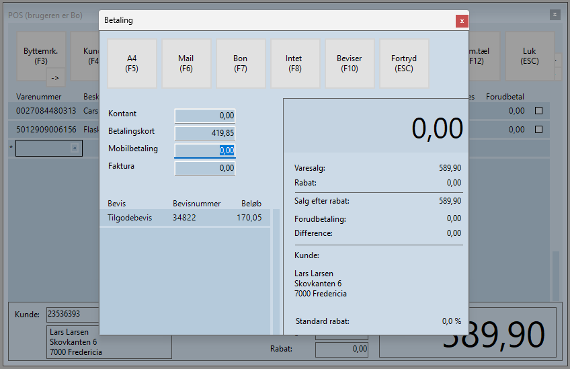Click the Faktura amount field
The image size is (570, 369).
(x=205, y=168)
